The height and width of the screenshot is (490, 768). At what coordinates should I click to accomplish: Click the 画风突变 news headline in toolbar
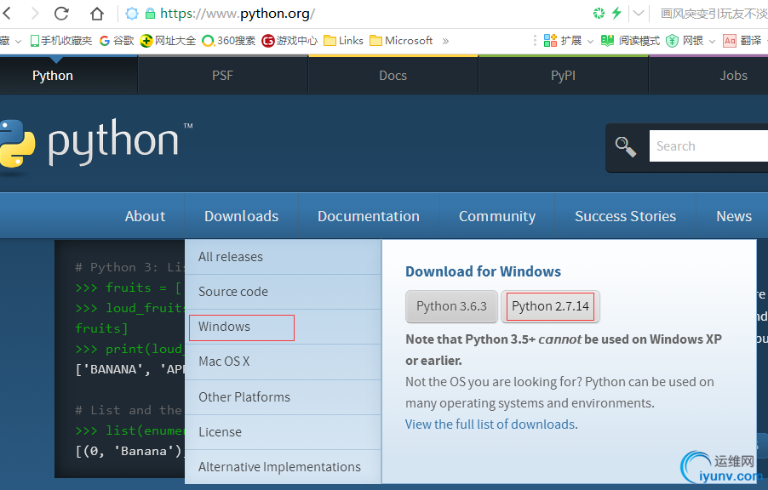(714, 14)
